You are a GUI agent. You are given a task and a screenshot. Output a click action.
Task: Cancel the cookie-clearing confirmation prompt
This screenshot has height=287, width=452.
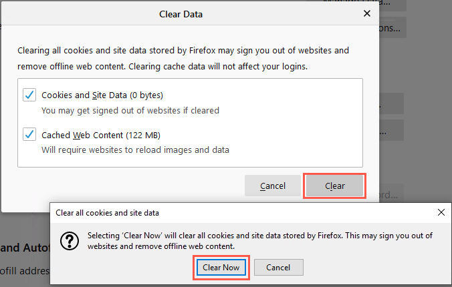click(x=278, y=268)
